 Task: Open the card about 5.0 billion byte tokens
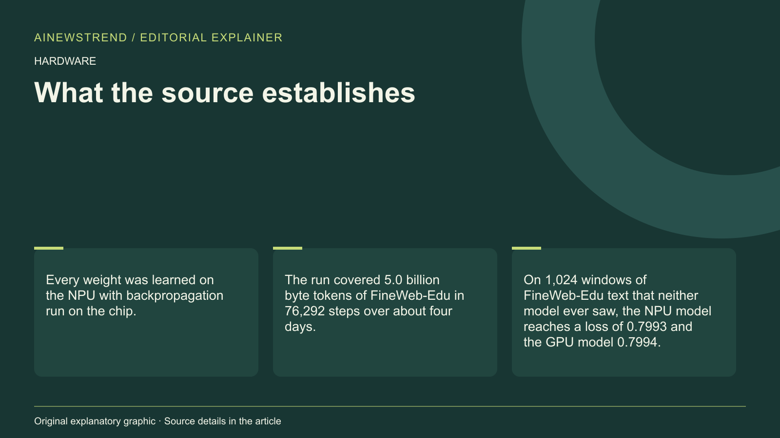[x=385, y=312]
